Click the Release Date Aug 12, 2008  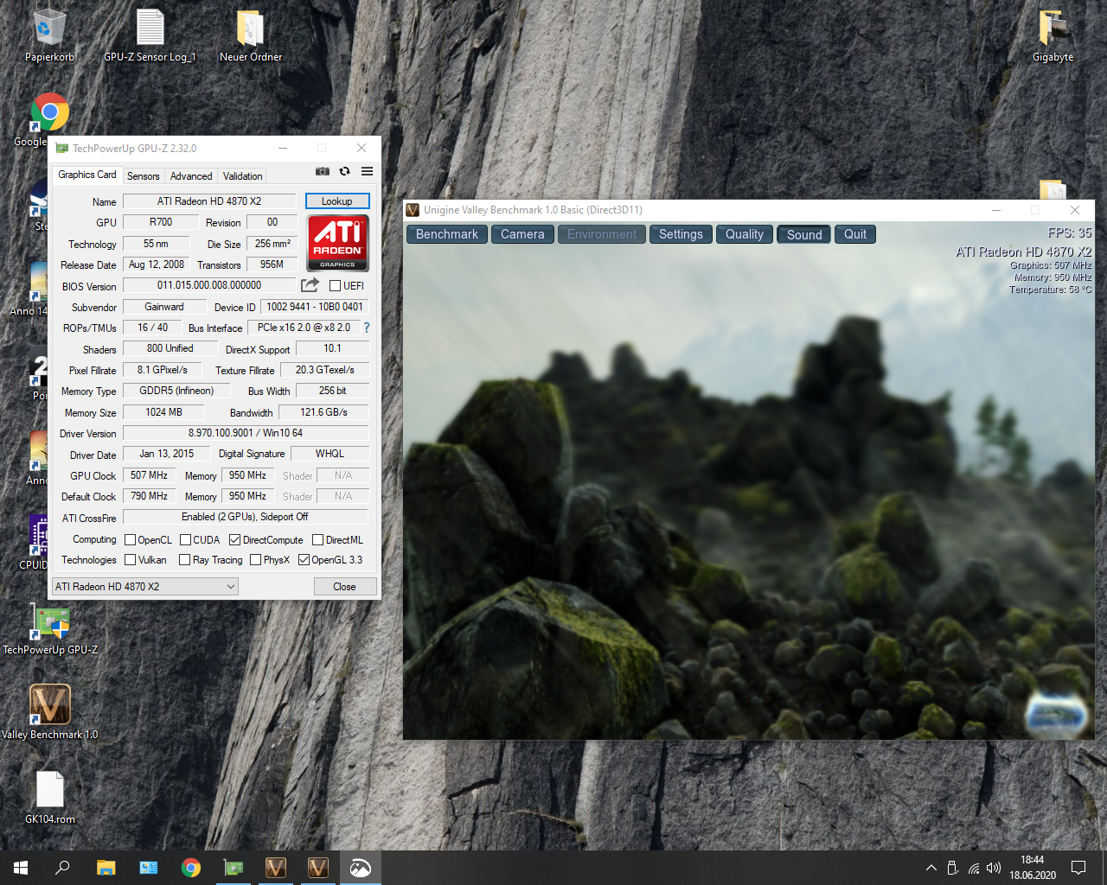click(x=157, y=264)
